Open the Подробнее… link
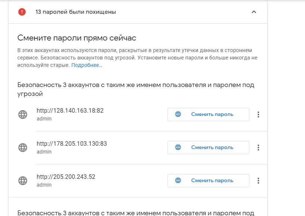 pyautogui.click(x=87, y=65)
